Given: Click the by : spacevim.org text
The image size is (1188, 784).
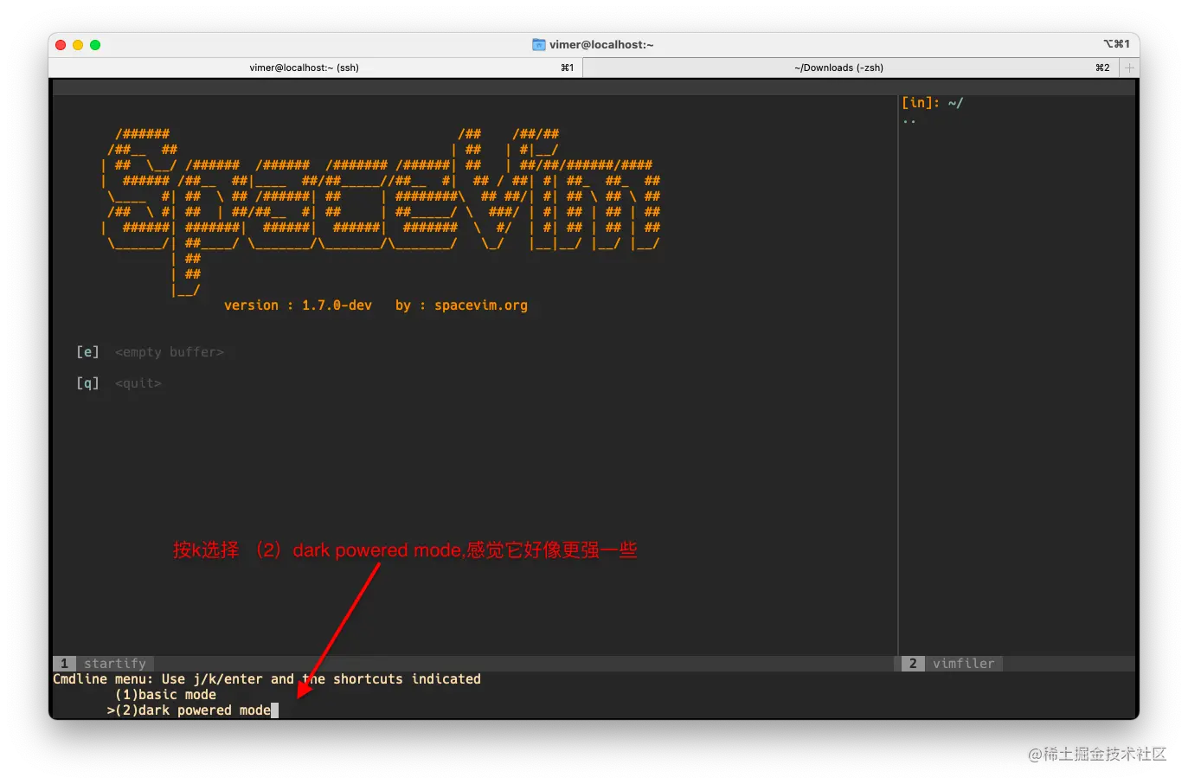Looking at the screenshot, I should click(461, 305).
